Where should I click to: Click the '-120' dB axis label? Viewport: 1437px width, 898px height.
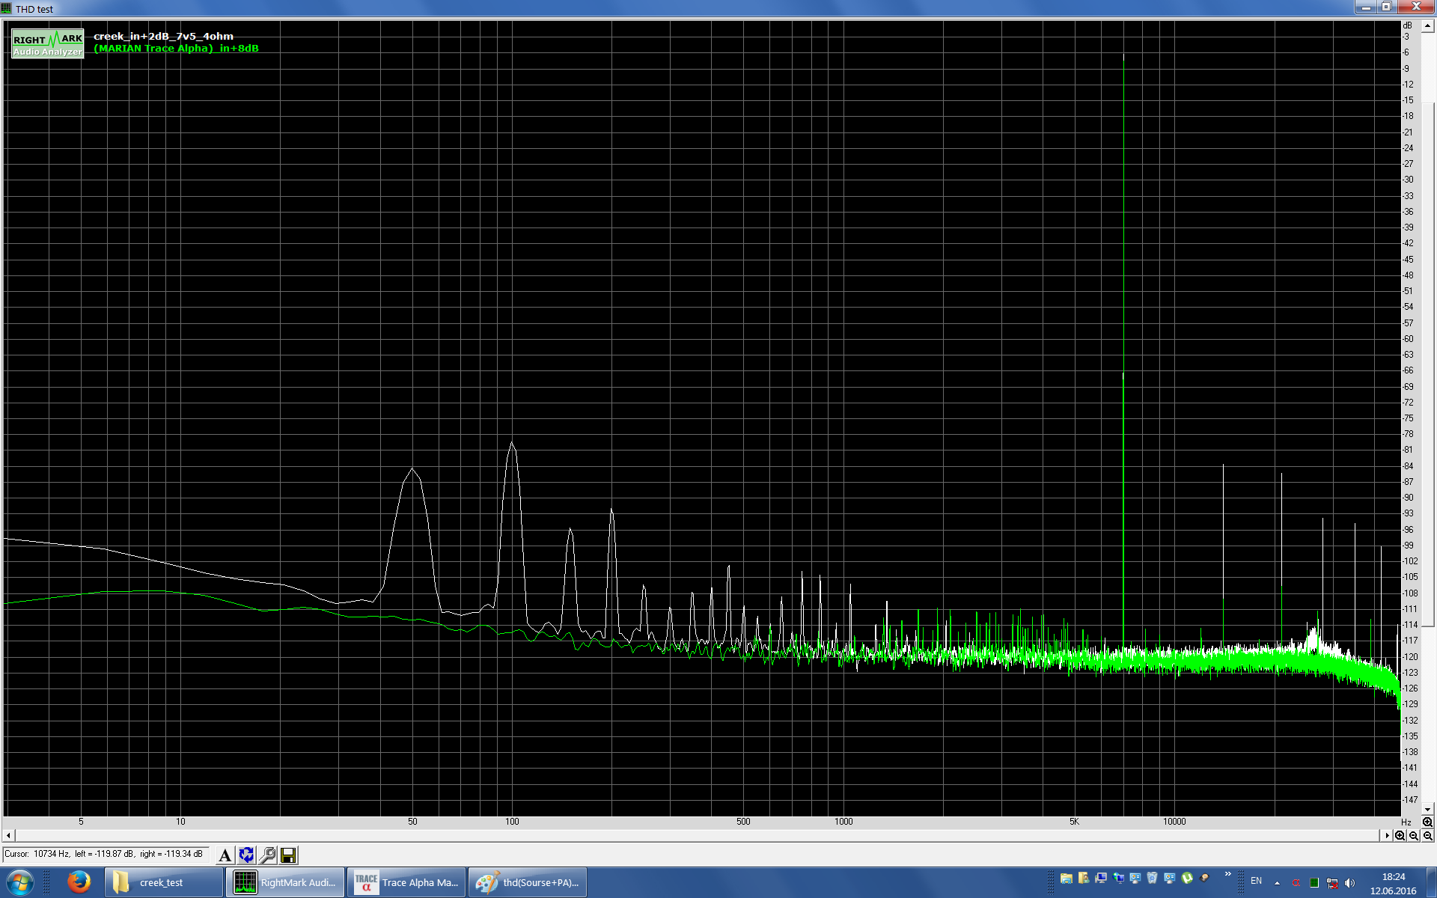1410,656
